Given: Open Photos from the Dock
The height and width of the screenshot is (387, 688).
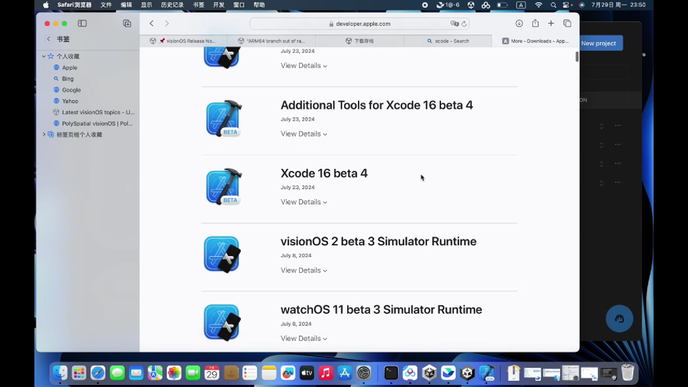Looking at the screenshot, I should tap(174, 372).
